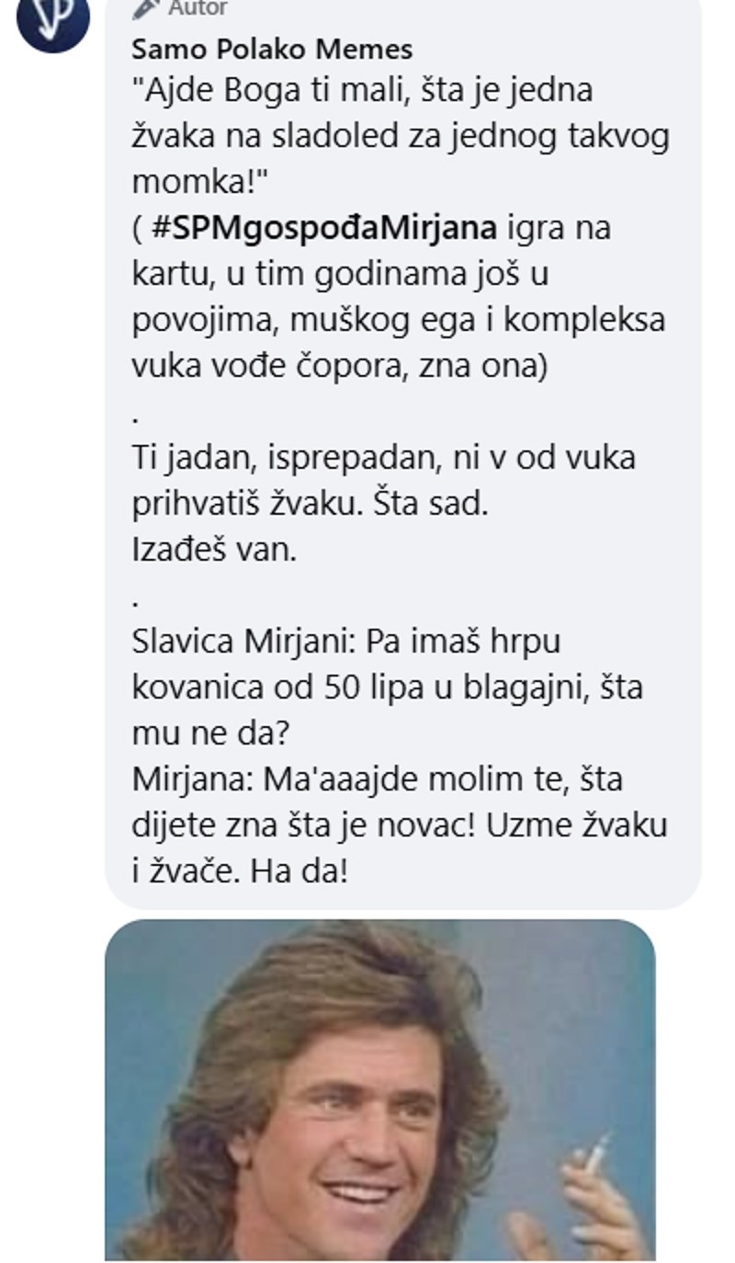The image size is (735, 1263).
Task: Click the pencil icon beside Autor
Action: point(146,9)
